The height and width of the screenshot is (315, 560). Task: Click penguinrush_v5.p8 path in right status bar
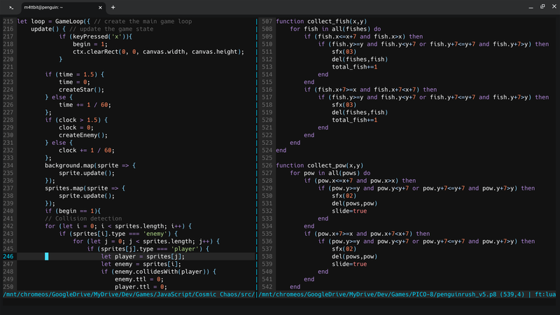coord(377,294)
